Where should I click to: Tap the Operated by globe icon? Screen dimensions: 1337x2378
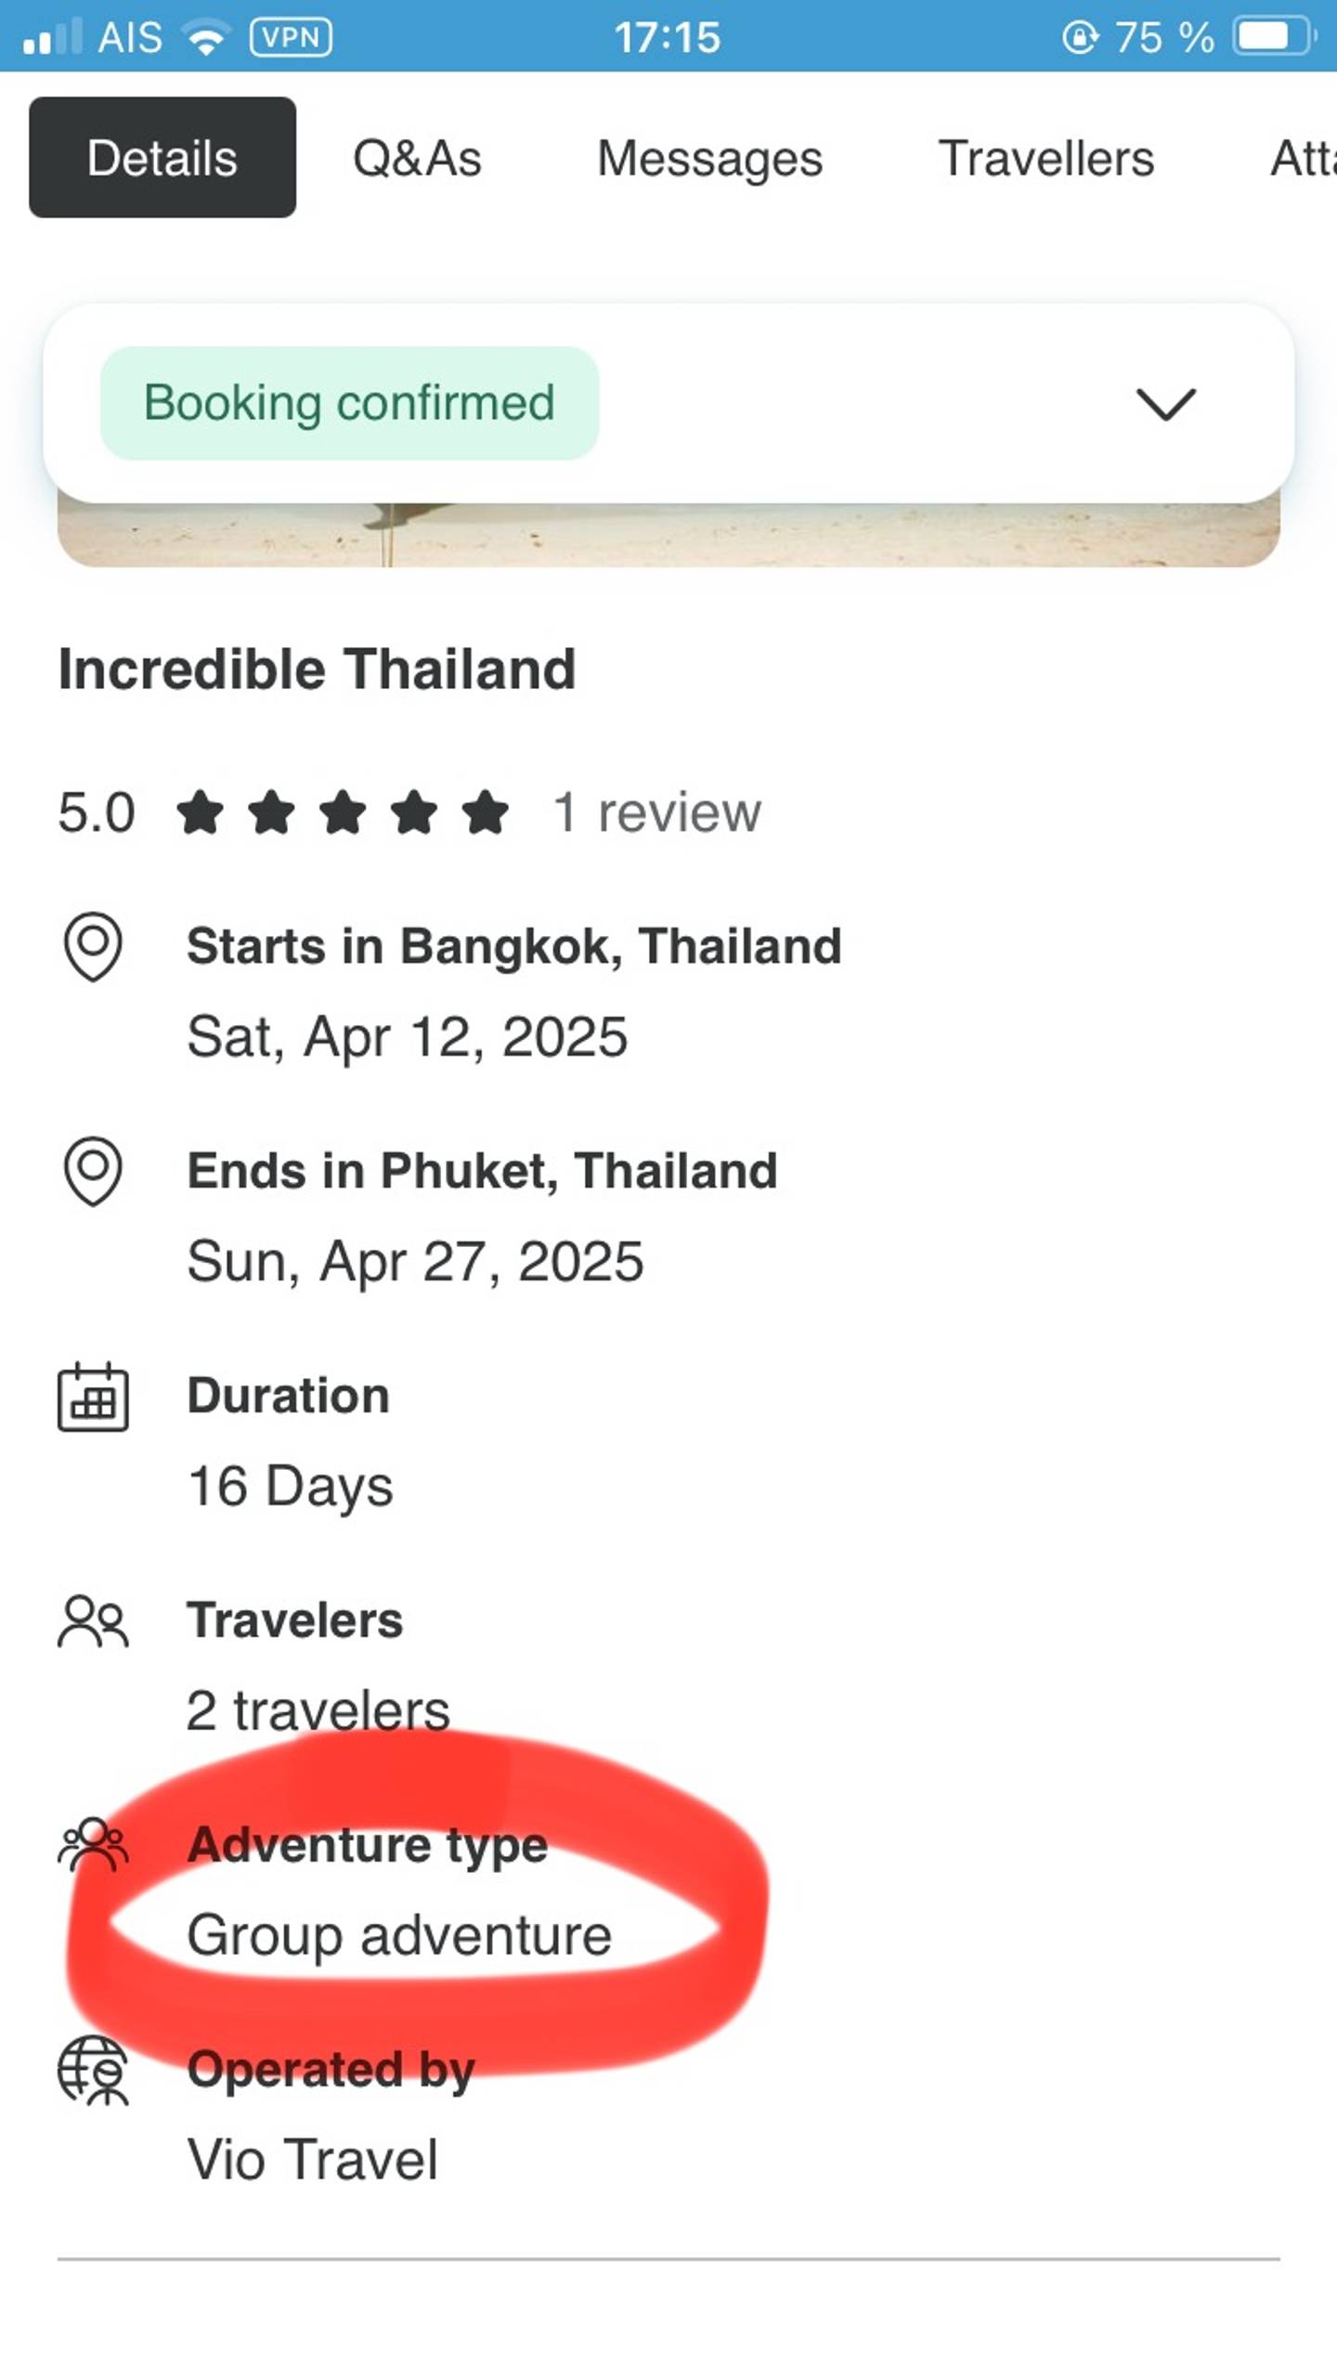click(93, 2070)
